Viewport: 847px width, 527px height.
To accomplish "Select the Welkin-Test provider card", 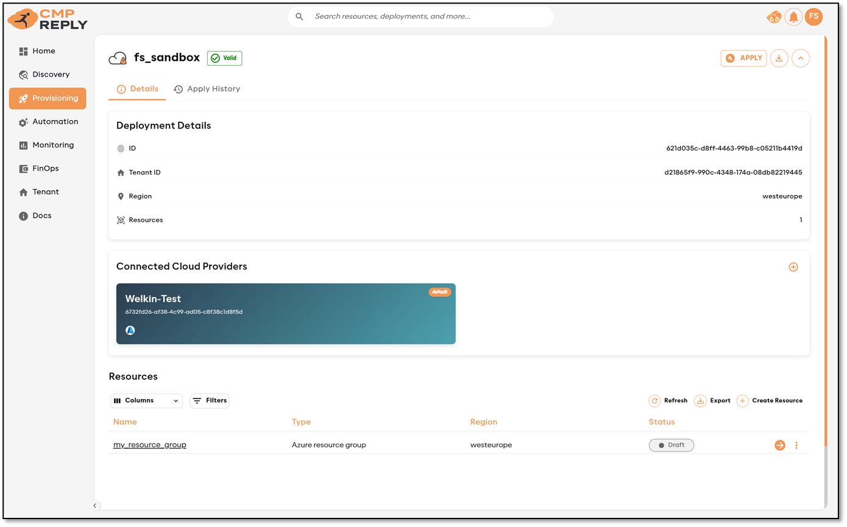I will pyautogui.click(x=286, y=313).
